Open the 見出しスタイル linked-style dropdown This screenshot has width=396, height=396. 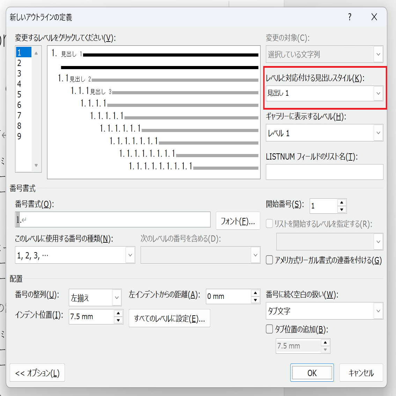377,93
